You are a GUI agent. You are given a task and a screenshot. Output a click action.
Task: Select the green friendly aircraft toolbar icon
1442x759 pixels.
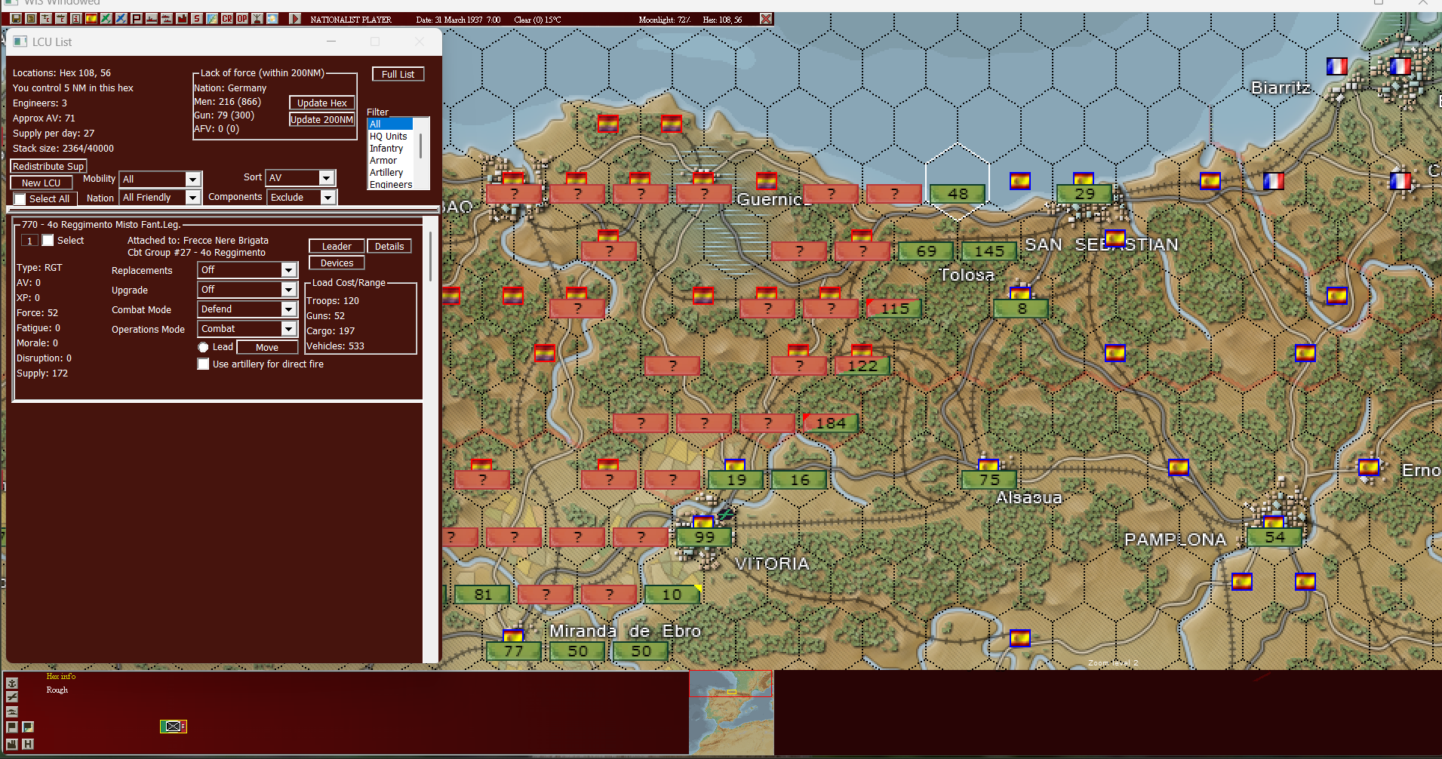point(106,18)
